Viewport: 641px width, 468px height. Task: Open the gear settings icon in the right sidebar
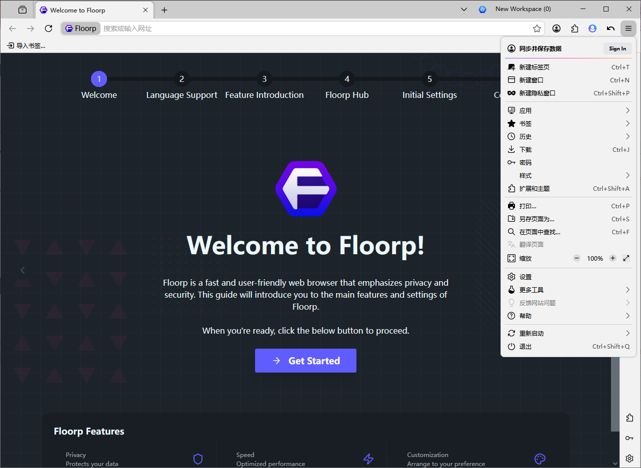pyautogui.click(x=629, y=458)
